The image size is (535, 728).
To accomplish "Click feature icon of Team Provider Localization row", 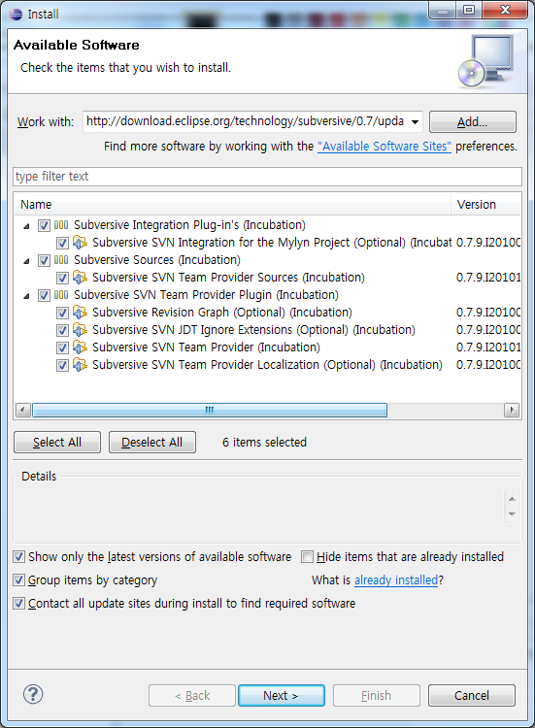I will tap(80, 365).
